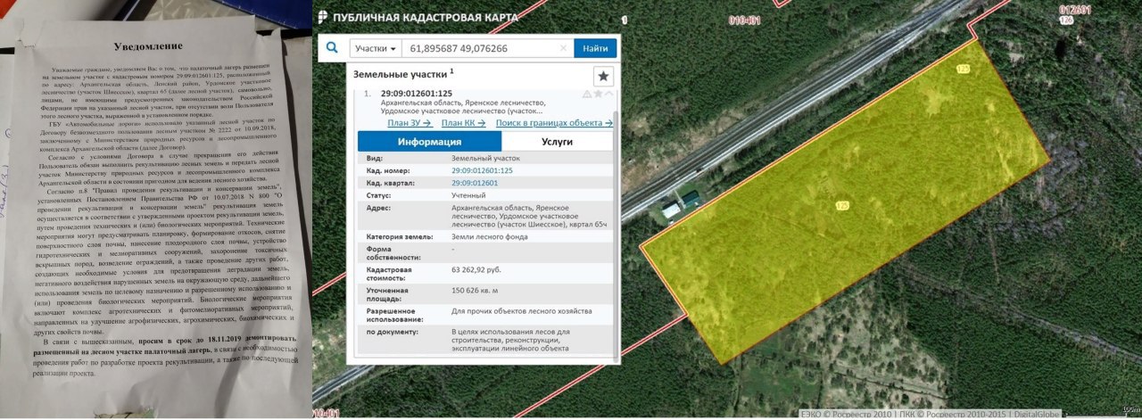Open the Участки search type dropdown

point(375,48)
